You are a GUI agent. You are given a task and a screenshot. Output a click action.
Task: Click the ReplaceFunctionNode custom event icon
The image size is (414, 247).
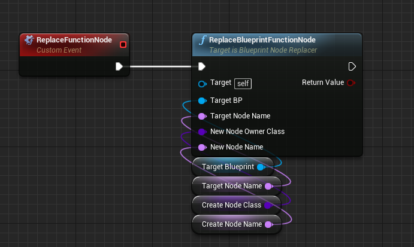pyautogui.click(x=29, y=40)
